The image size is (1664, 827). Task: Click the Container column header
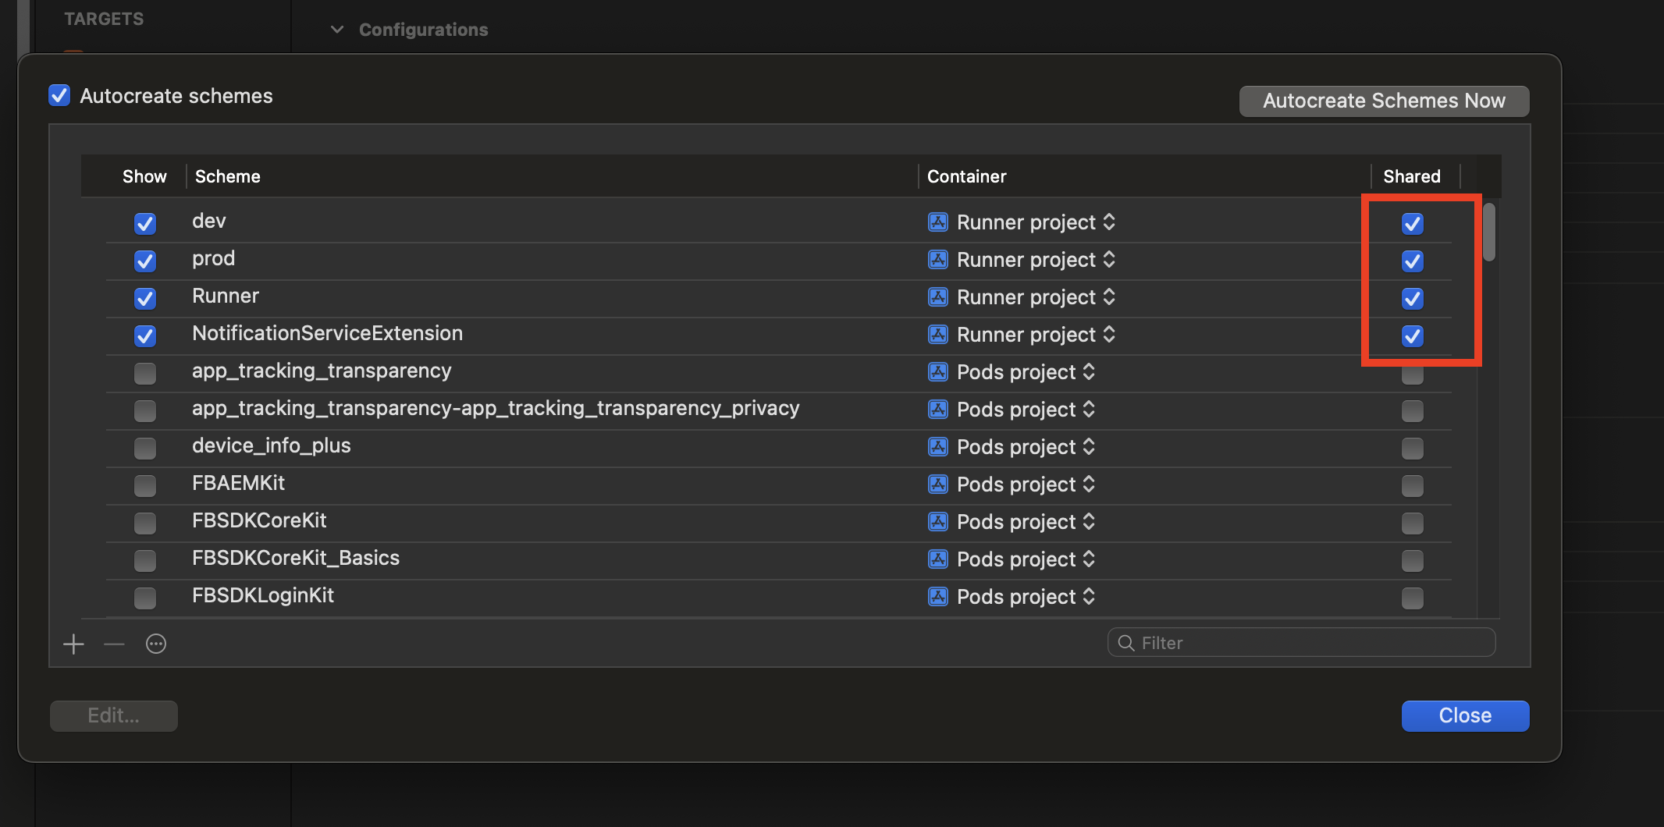[x=966, y=176]
